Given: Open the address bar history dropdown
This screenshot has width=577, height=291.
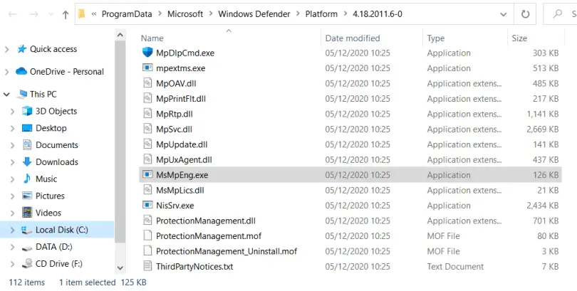Looking at the screenshot, I should [504, 14].
